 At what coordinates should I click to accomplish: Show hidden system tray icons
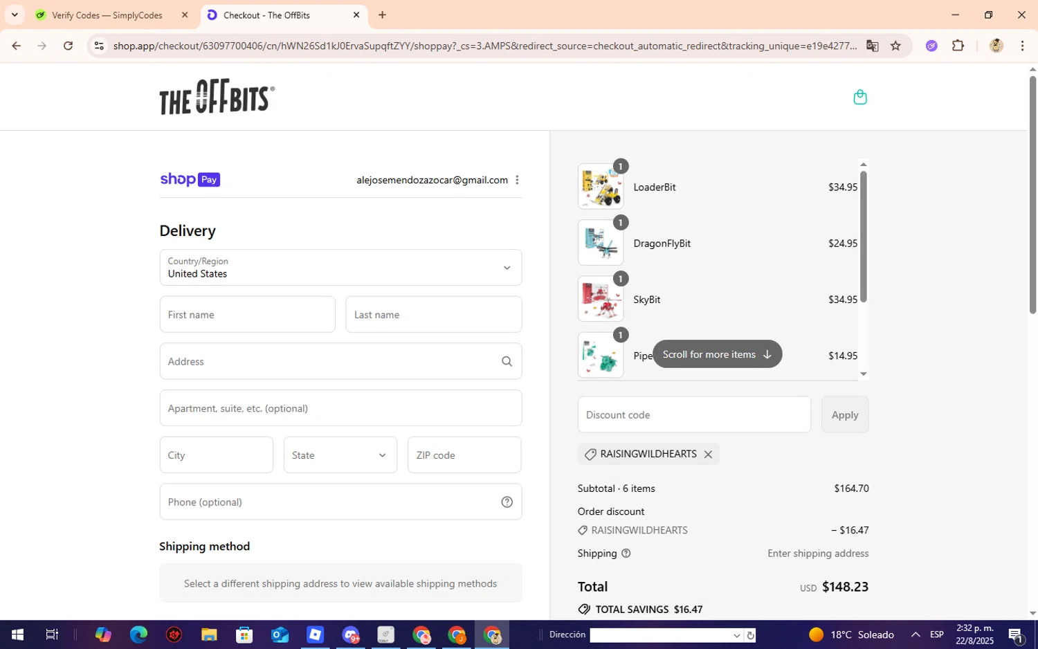[x=916, y=634]
